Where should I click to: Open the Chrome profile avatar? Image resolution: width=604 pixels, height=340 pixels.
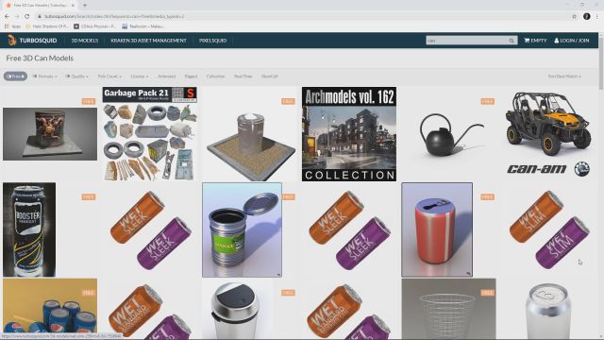tap(586, 16)
